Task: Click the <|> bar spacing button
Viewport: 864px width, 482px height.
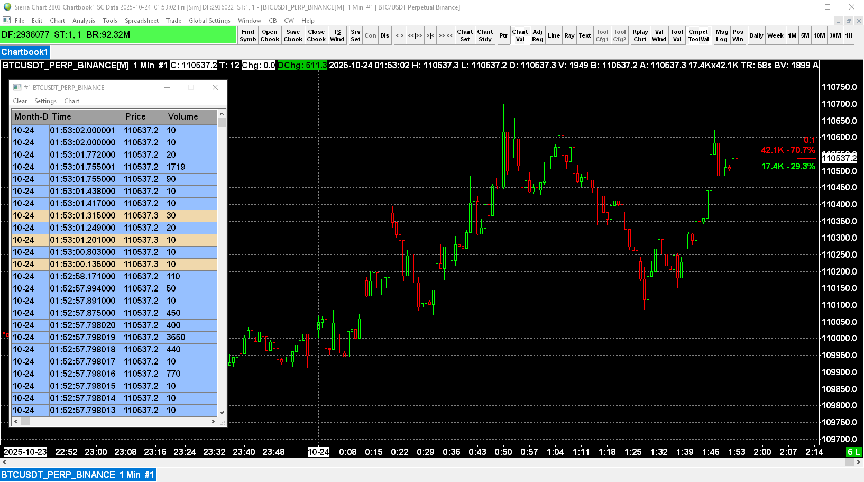Action: click(x=400, y=35)
